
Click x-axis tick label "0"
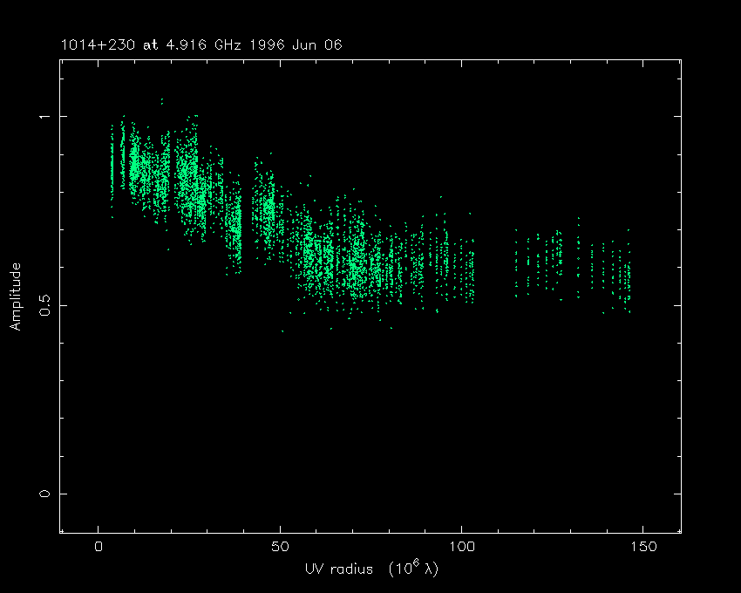99,547
